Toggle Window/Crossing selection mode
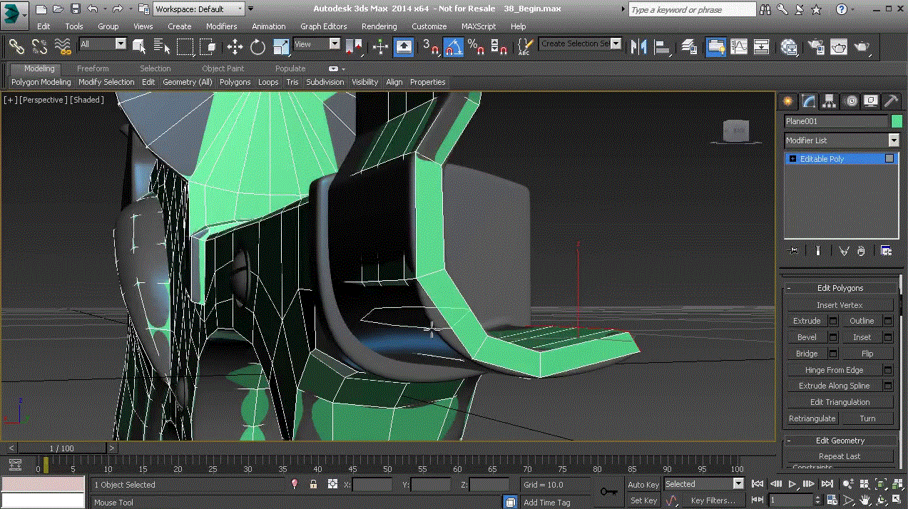 [208, 47]
